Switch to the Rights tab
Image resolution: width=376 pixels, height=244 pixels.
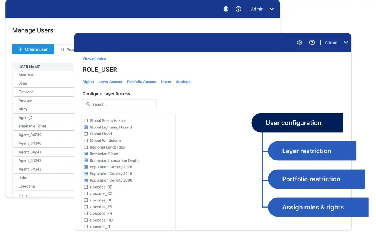[88, 82]
